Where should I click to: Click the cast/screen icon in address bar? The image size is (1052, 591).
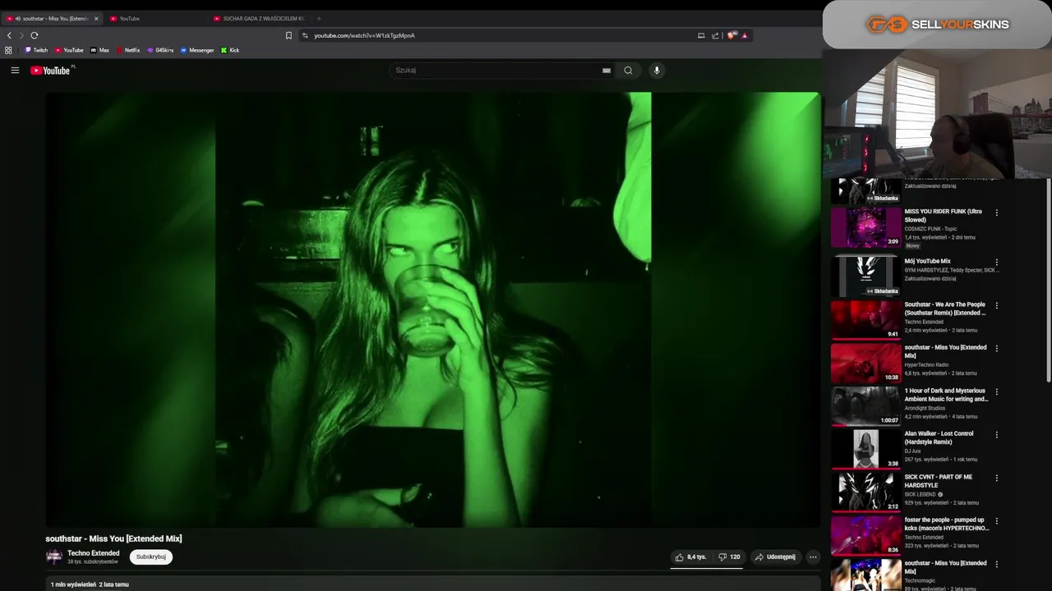click(x=701, y=35)
